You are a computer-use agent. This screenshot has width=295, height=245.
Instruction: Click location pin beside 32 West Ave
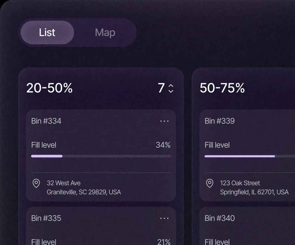(x=36, y=183)
